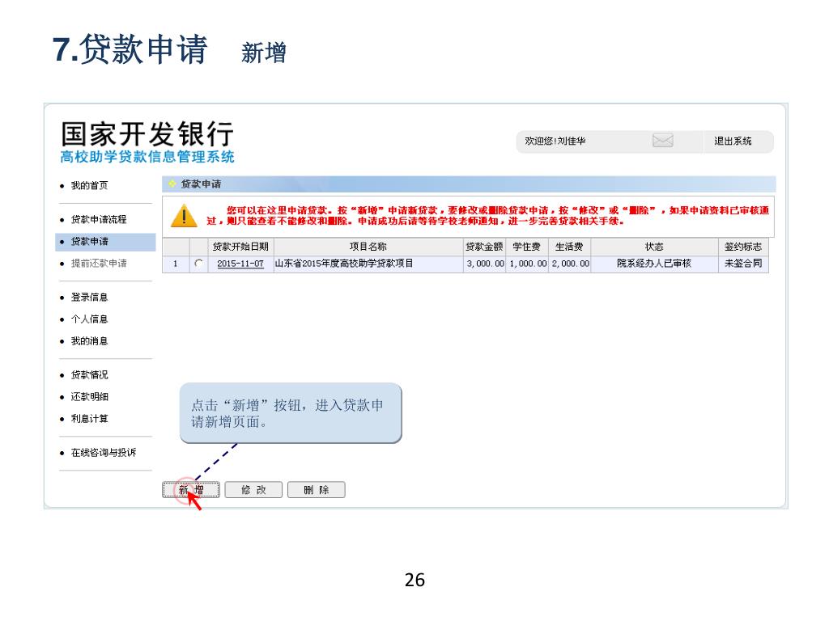Open 贷款申请流程 sidebar item

point(99,219)
